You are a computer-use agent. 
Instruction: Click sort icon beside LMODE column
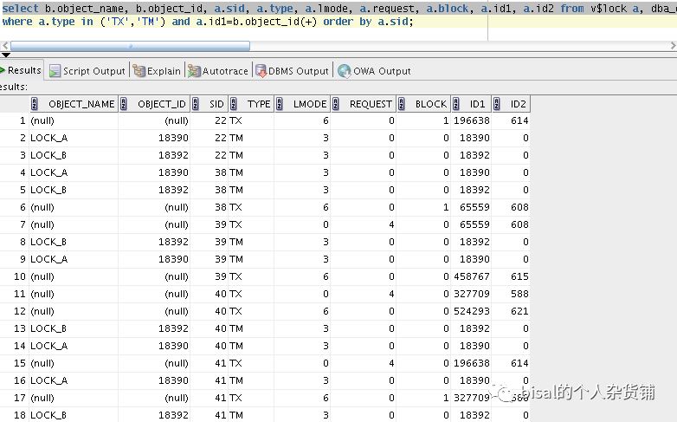[280, 104]
